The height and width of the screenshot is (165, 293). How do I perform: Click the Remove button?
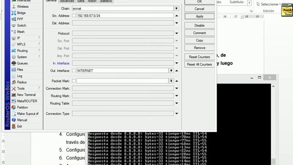click(200, 48)
